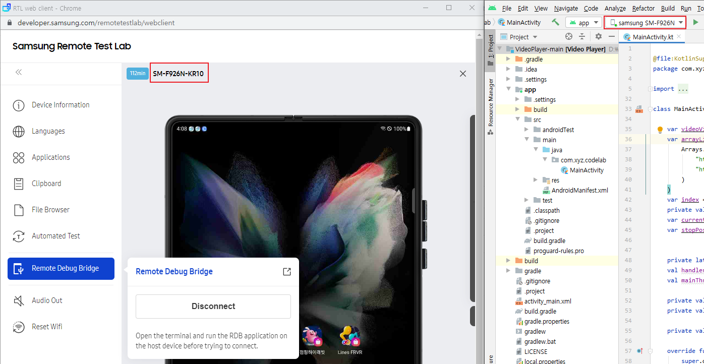This screenshot has height=364, width=704.
Task: Open the samsung SM-F926N device dropdown
Action: pos(646,23)
